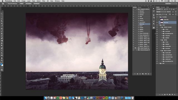Open Photoshop from the Dock
Viewport: 178px width, 100px height.
coord(94,98)
